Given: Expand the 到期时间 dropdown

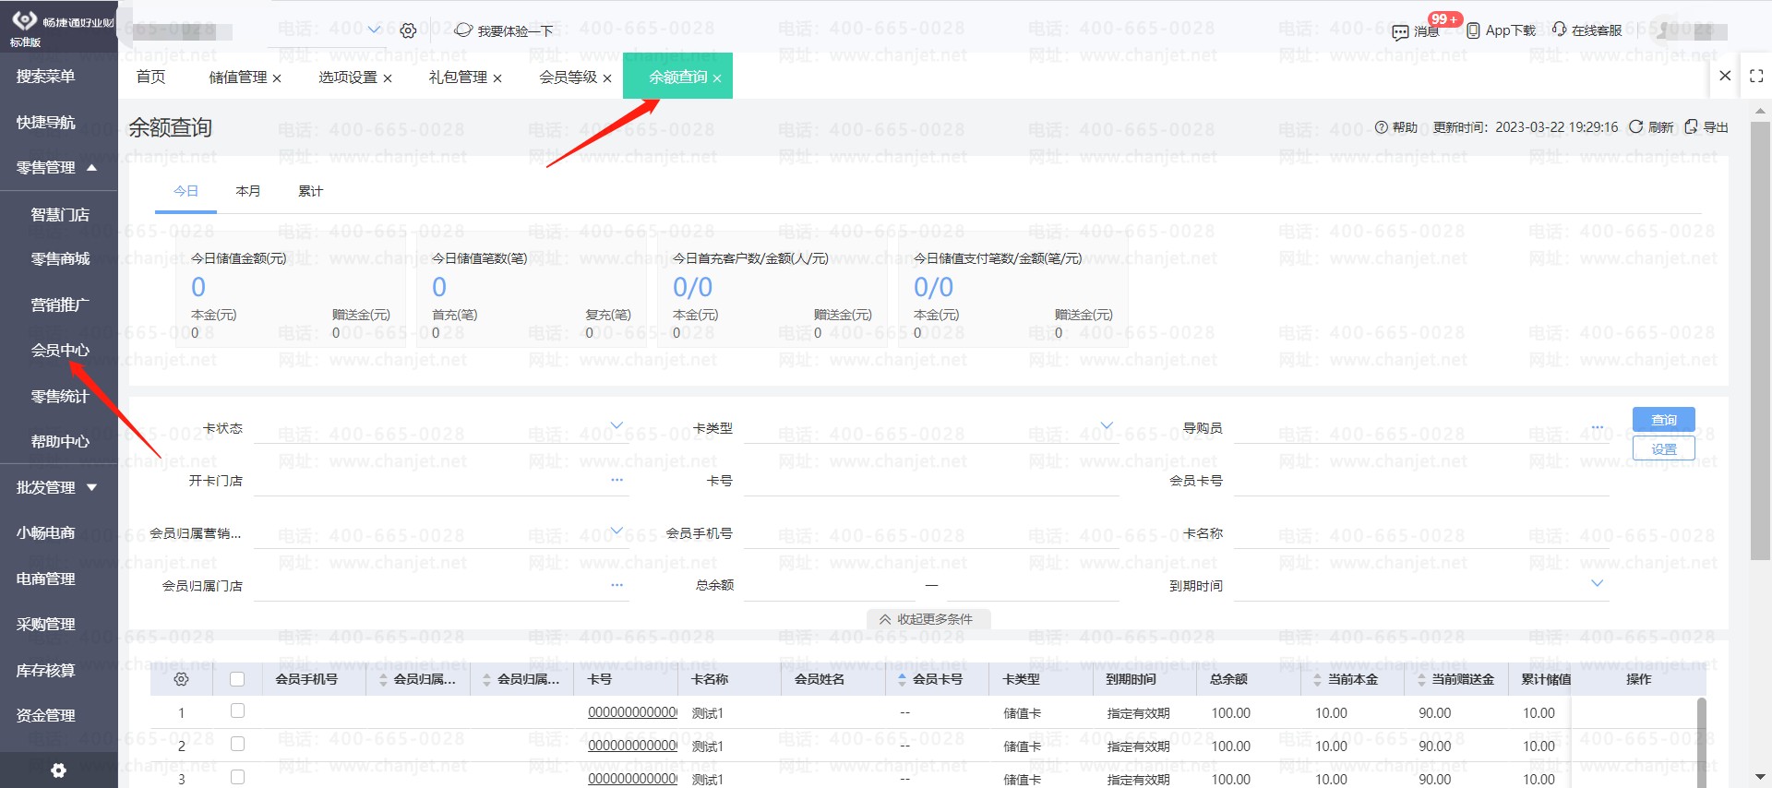Looking at the screenshot, I should point(1597,583).
